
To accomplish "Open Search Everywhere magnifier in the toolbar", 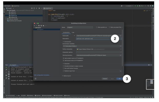I will point(148,6).
